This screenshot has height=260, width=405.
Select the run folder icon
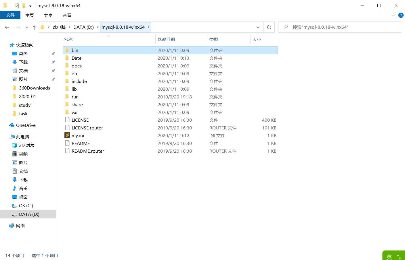pyautogui.click(x=67, y=96)
